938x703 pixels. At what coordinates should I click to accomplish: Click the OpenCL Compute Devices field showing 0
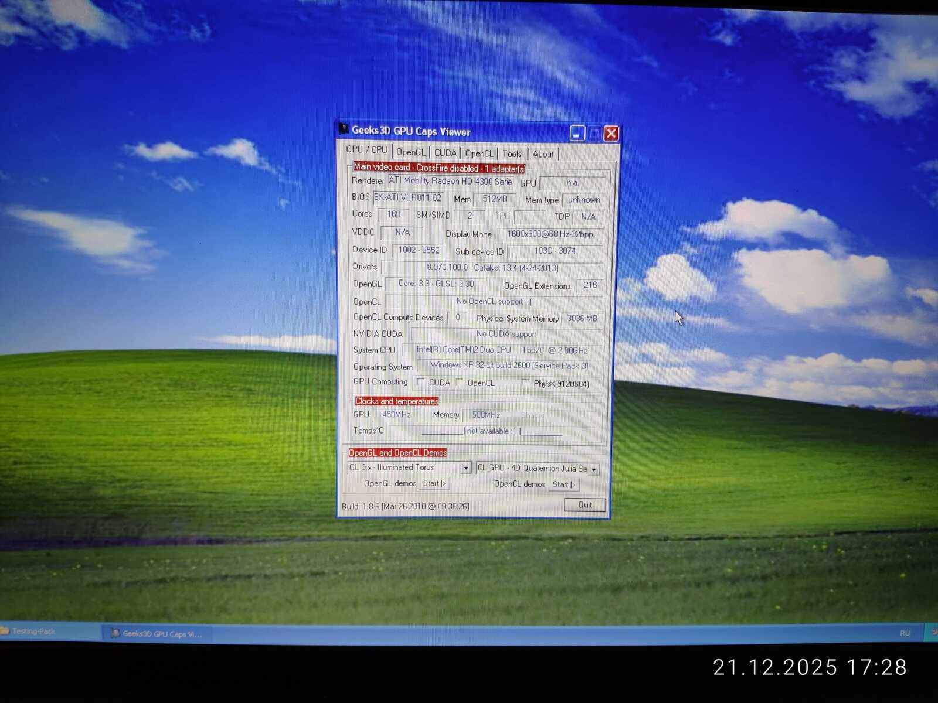coord(458,318)
